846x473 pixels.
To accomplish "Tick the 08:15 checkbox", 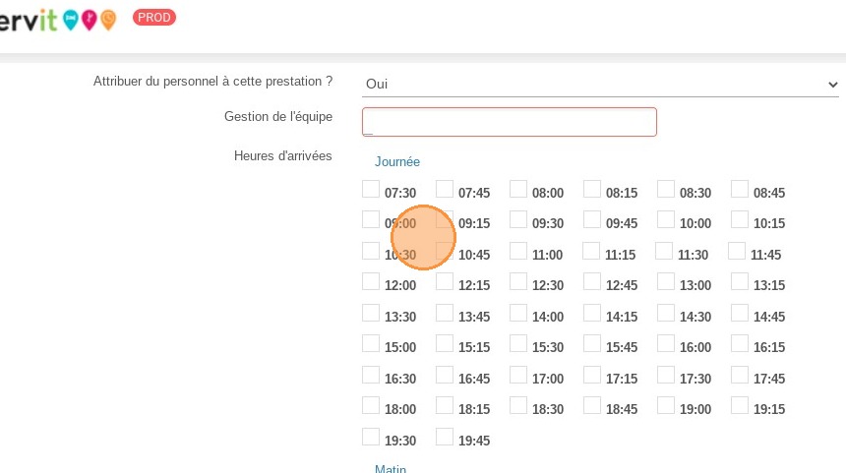I will pos(592,190).
